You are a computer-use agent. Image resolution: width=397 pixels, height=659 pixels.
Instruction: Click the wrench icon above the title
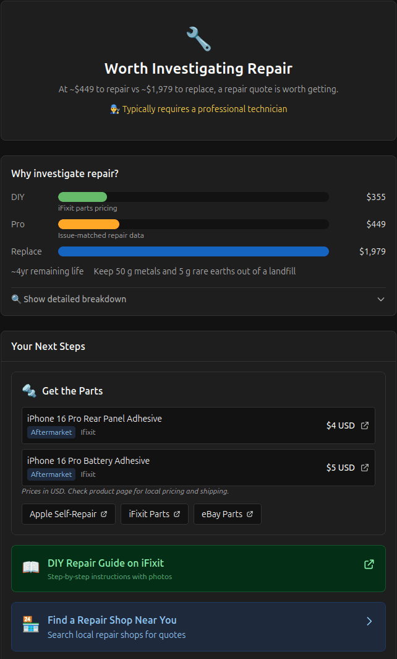198,38
